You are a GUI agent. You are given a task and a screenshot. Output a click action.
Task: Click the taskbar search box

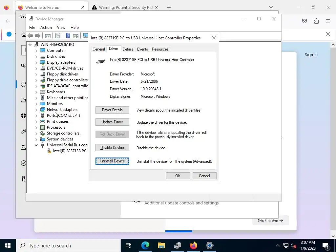coord(68,245)
